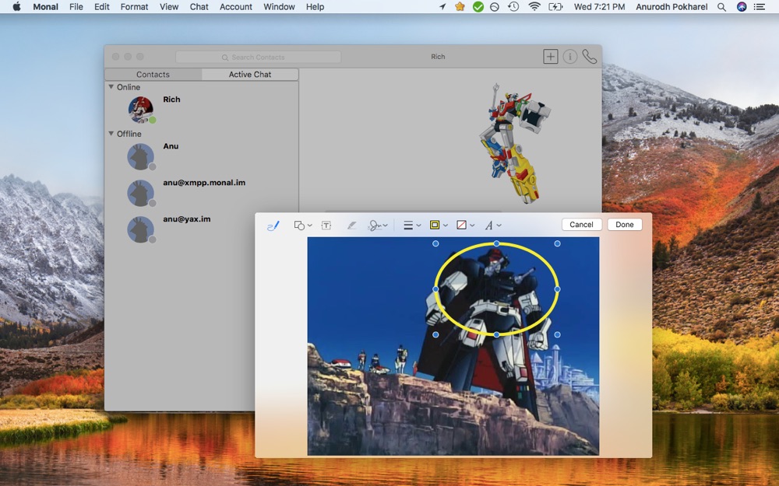The image size is (779, 486).
Task: Click the Highlight marker tool
Action: click(351, 226)
